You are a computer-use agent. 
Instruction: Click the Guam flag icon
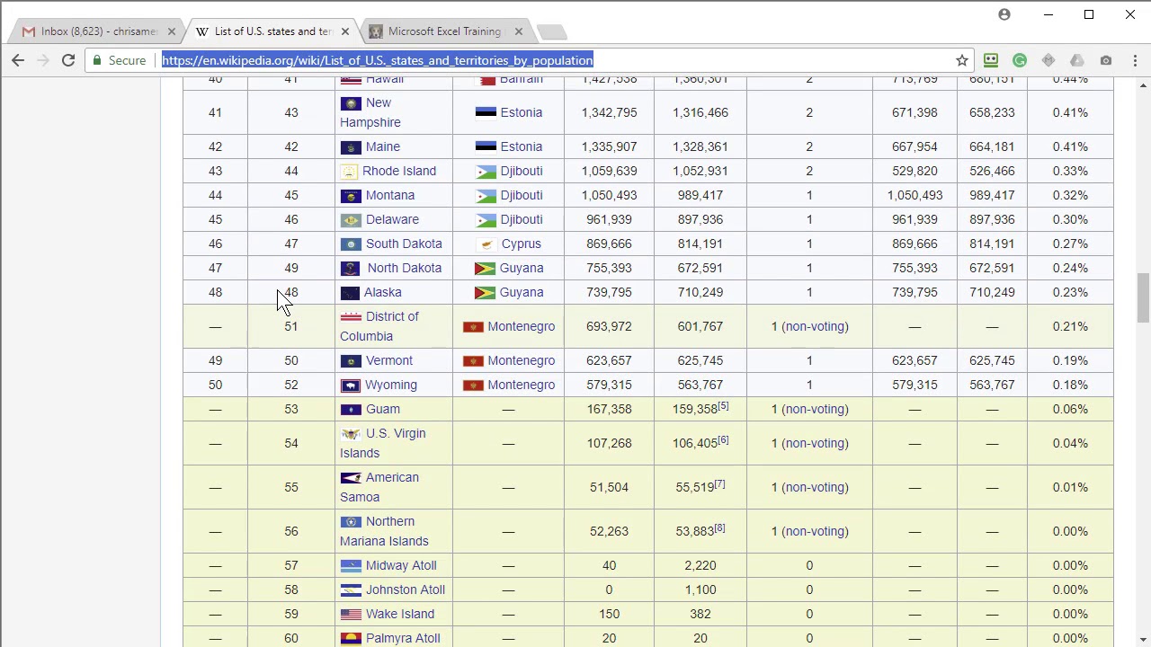coord(351,409)
